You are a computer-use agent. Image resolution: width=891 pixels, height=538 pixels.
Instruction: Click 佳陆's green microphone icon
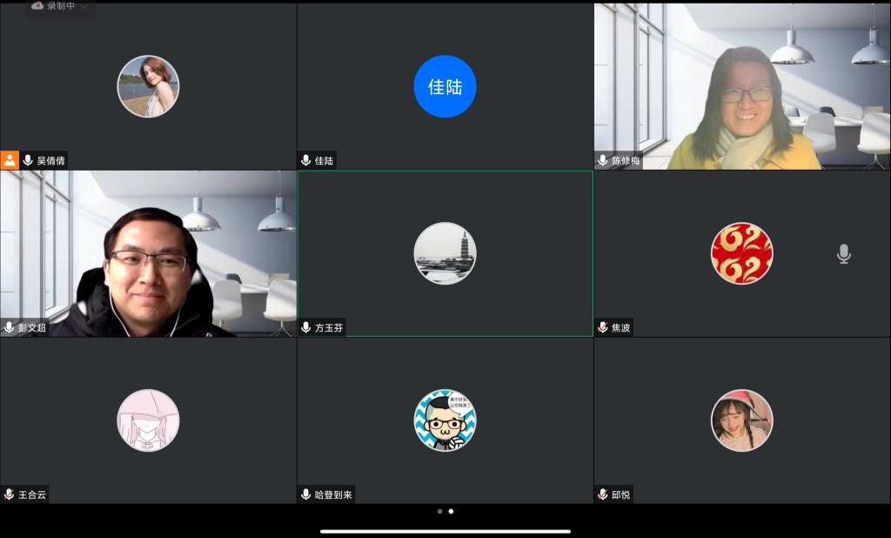(306, 160)
